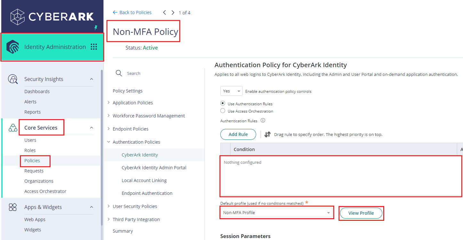Click the Core Services icon
This screenshot has width=463, height=240.
click(13, 127)
